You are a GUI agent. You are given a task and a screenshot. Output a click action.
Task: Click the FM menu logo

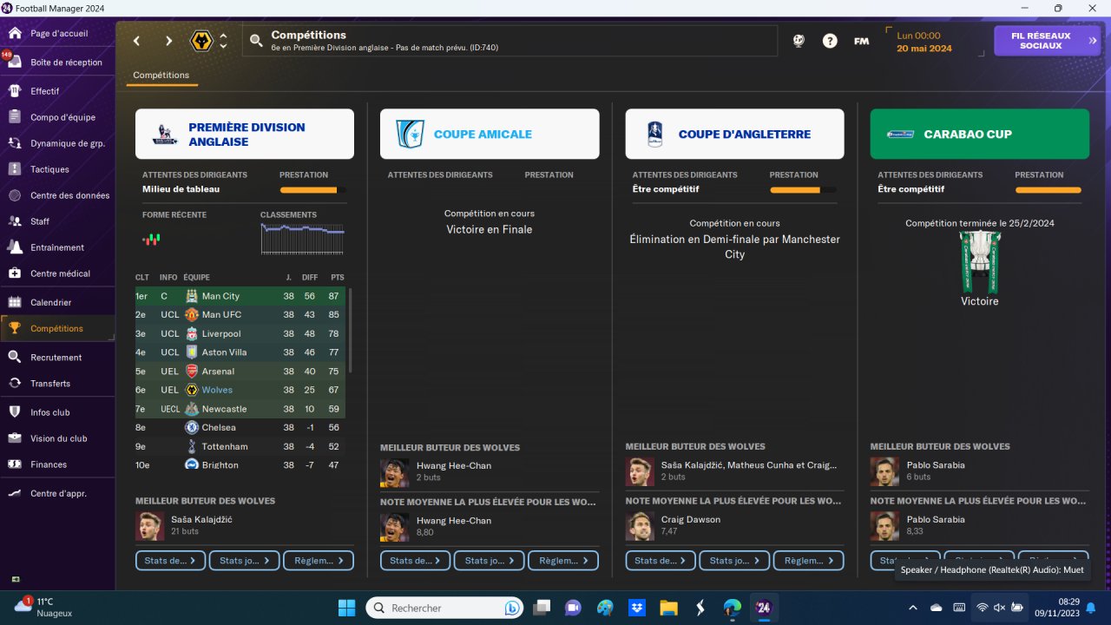[861, 41]
